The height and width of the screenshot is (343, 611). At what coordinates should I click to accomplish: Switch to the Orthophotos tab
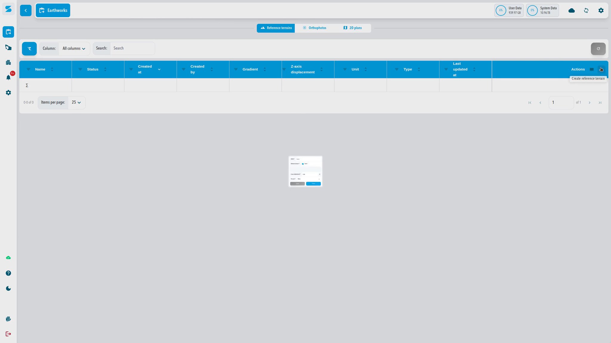tap(314, 28)
